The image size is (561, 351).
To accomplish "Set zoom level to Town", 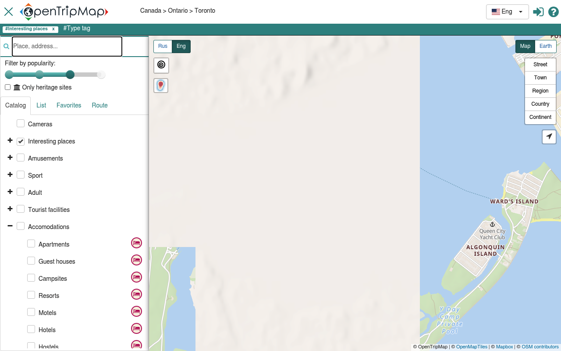I will [x=540, y=78].
